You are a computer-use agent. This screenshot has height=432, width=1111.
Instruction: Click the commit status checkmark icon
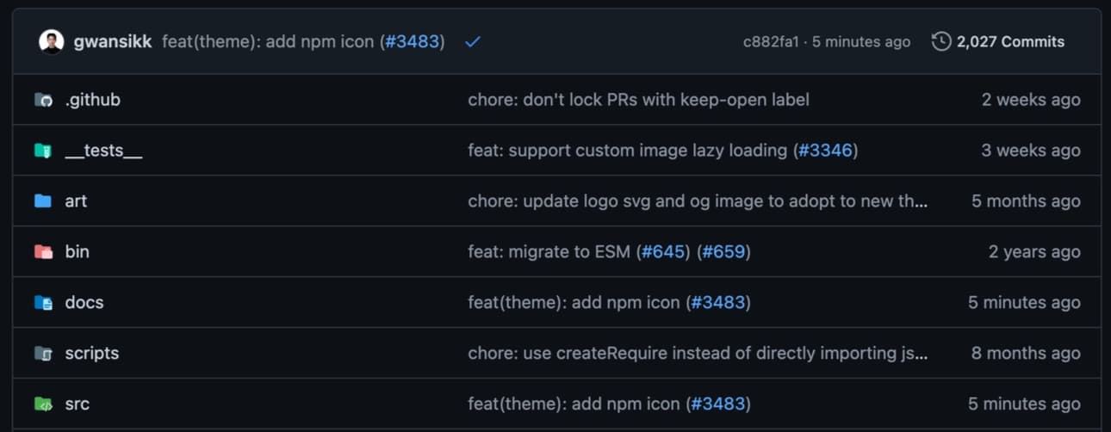coord(472,41)
